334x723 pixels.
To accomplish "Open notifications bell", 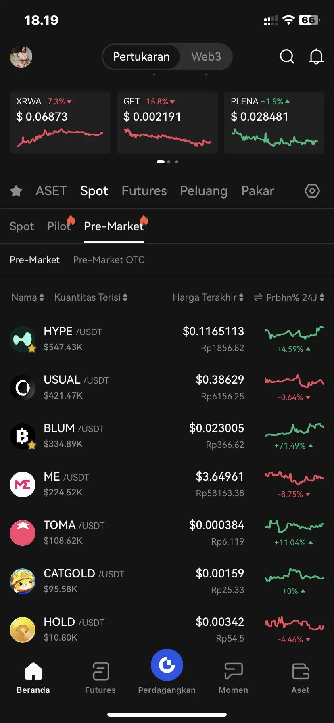I will click(x=316, y=57).
